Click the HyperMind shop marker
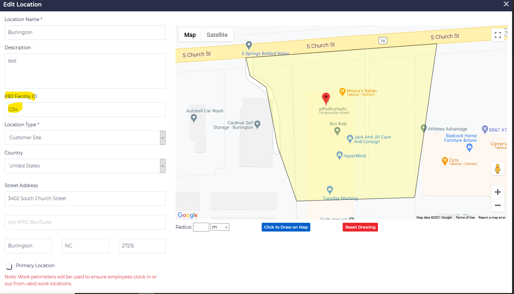Image resolution: width=514 pixels, height=294 pixels. pos(339,155)
